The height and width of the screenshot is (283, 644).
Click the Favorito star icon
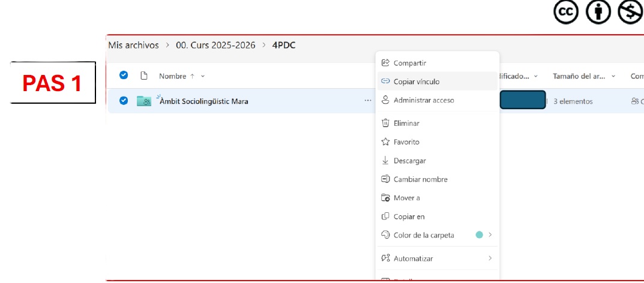tap(386, 142)
